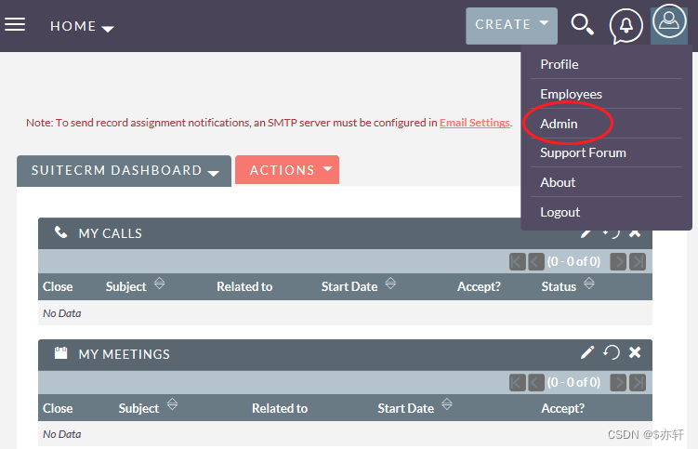
Task: Click the calendar icon in My Meetings header
Action: (61, 353)
